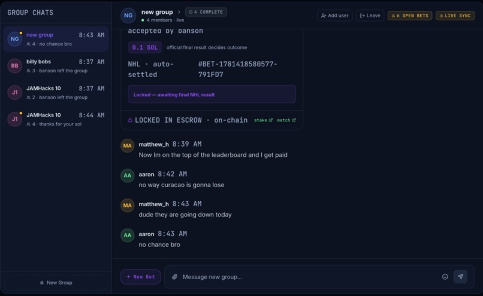Click the paperclip attachment icon
483x296 pixels.
click(174, 277)
